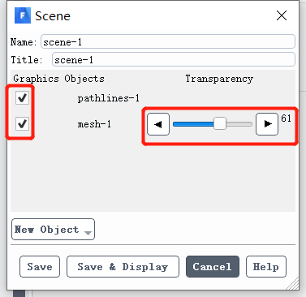Viewport: 306px width, 297px height.
Task: Select the pathlines-1 object label
Action: coord(108,98)
